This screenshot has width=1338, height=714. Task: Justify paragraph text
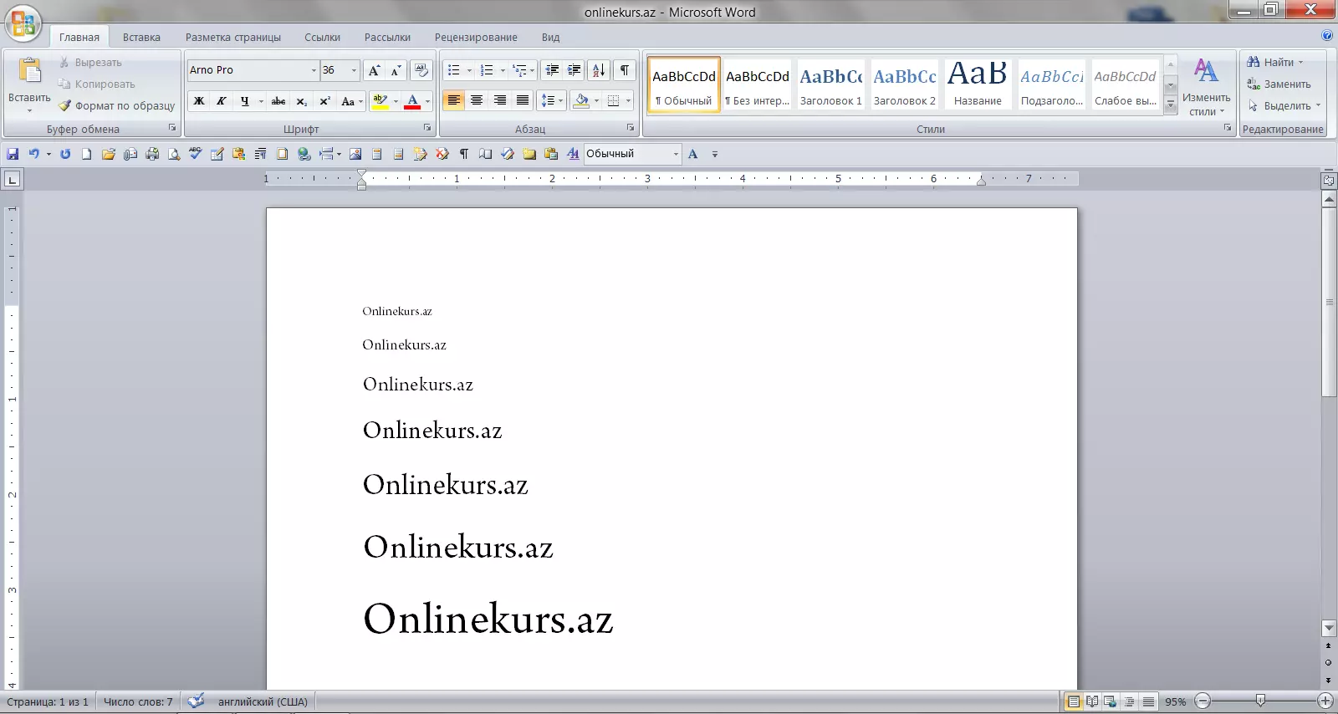coord(523,100)
